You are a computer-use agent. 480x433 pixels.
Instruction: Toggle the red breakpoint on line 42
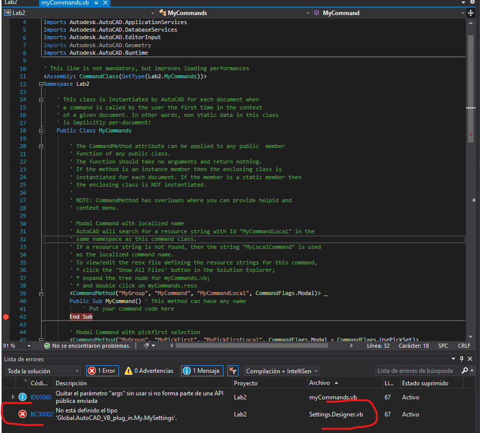click(x=6, y=317)
